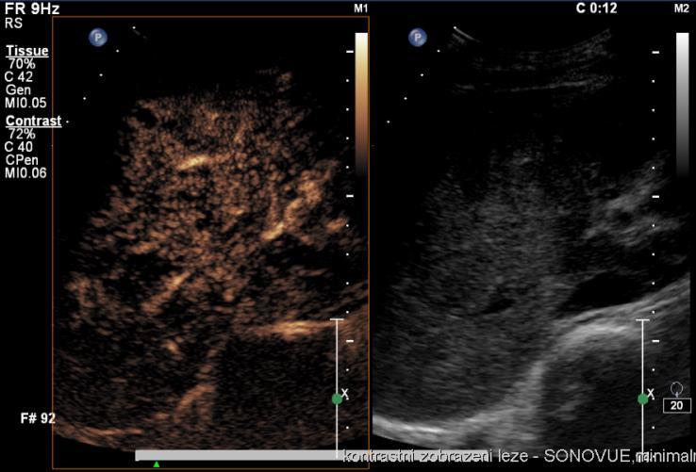Image resolution: width=696 pixels, height=472 pixels.
Task: Click the 72% contrast gain value
Action: point(22,134)
